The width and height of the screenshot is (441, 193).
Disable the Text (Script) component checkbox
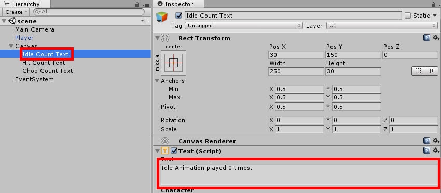[174, 151]
